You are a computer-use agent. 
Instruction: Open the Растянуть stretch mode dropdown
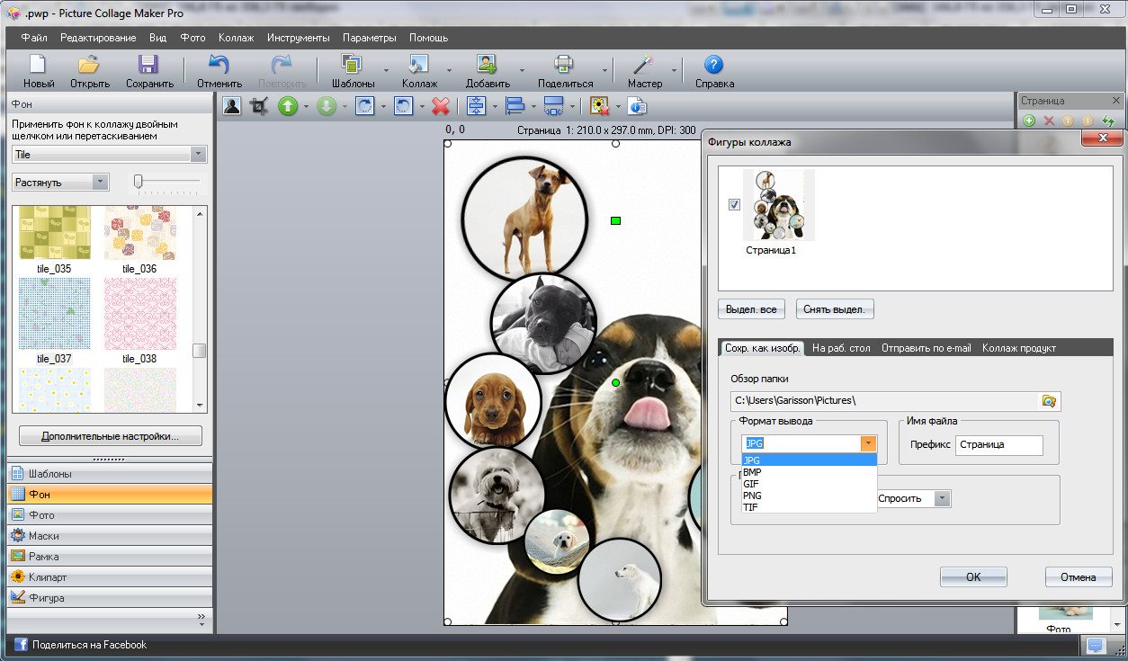(100, 183)
